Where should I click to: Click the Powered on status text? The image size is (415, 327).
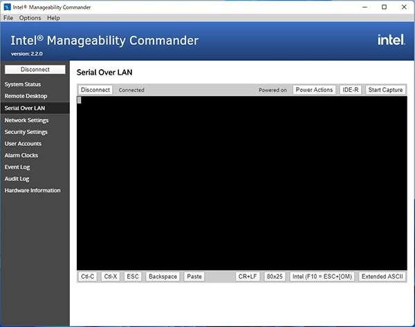tap(273, 90)
